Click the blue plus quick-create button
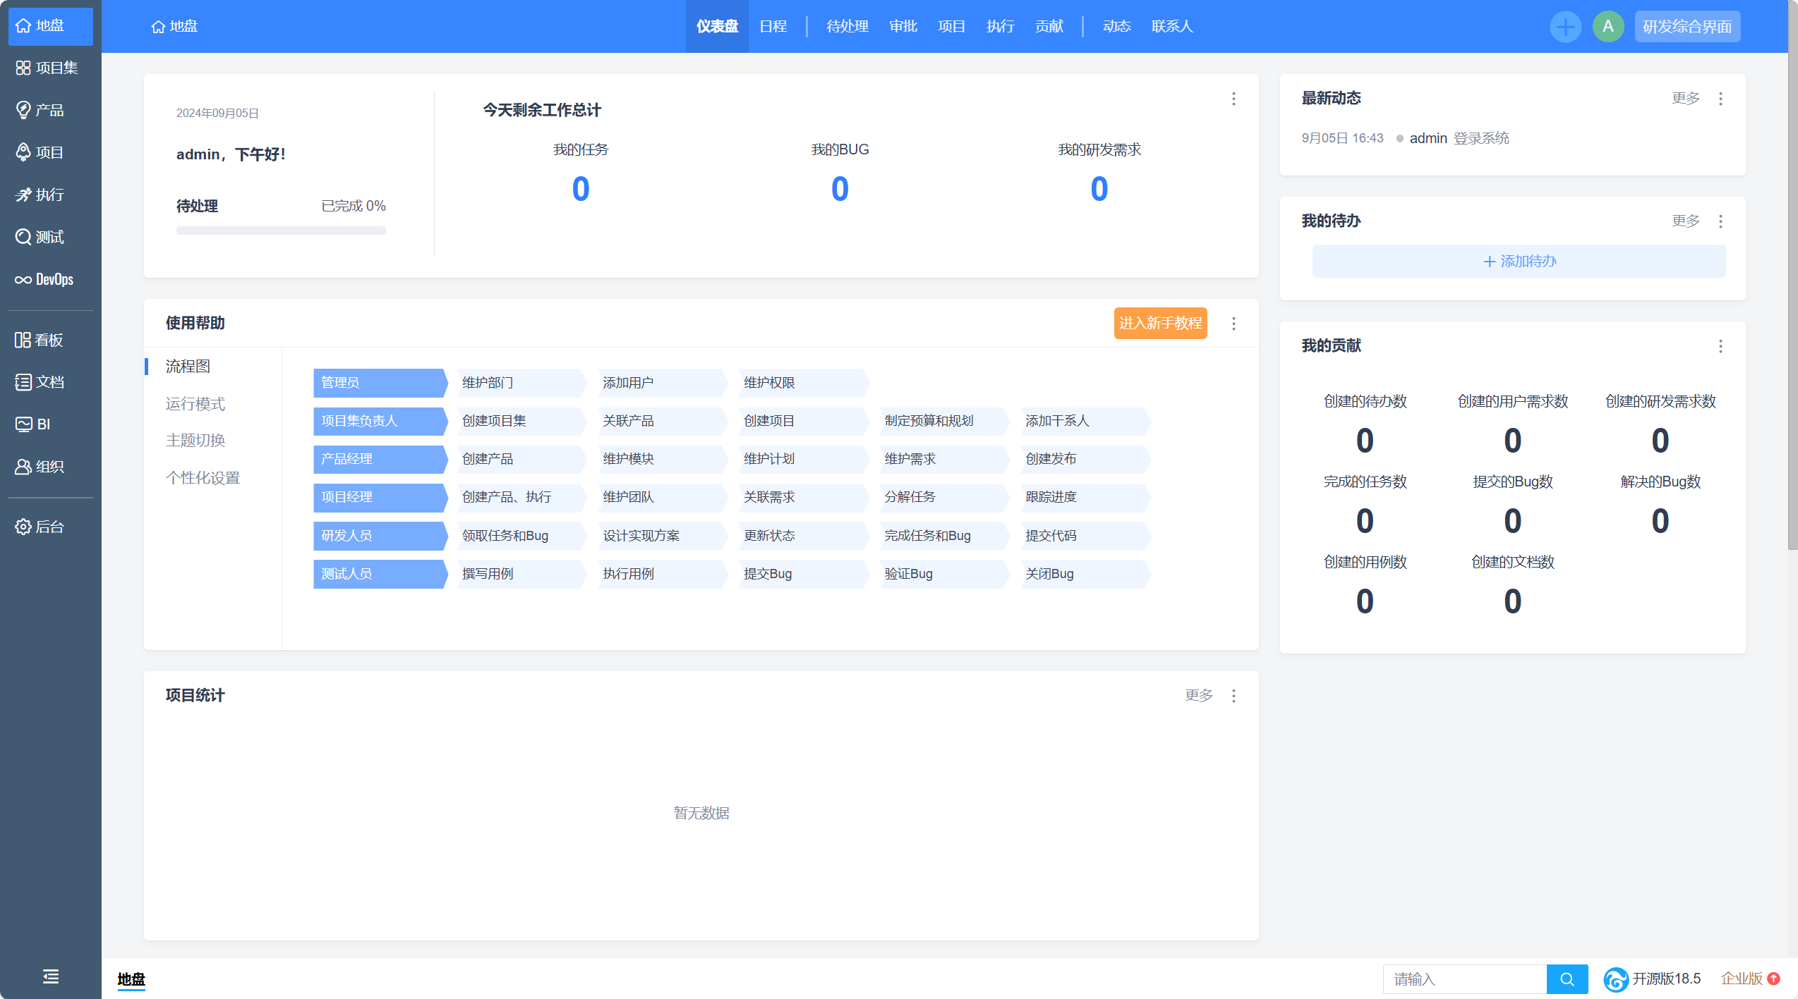 [1565, 27]
